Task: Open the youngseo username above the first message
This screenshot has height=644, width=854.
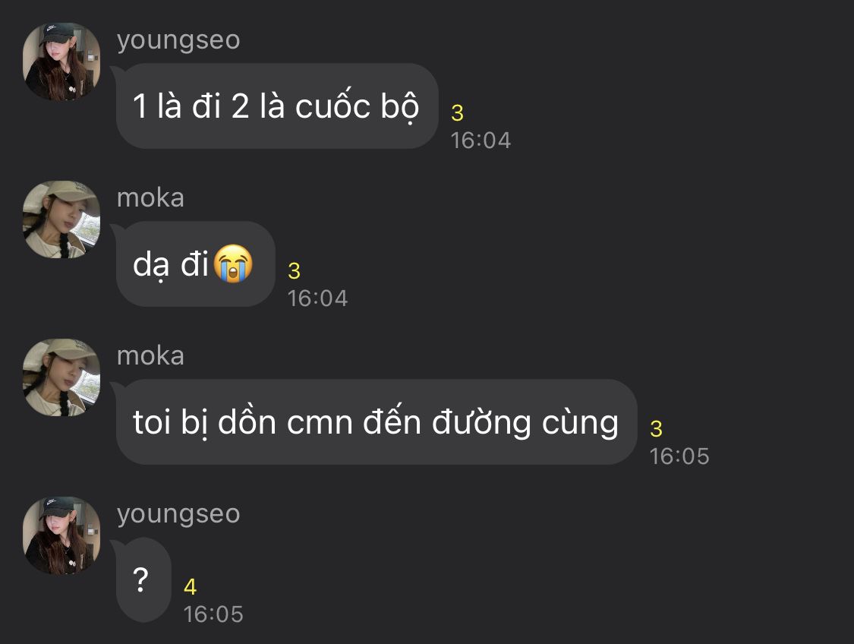Action: click(x=178, y=41)
